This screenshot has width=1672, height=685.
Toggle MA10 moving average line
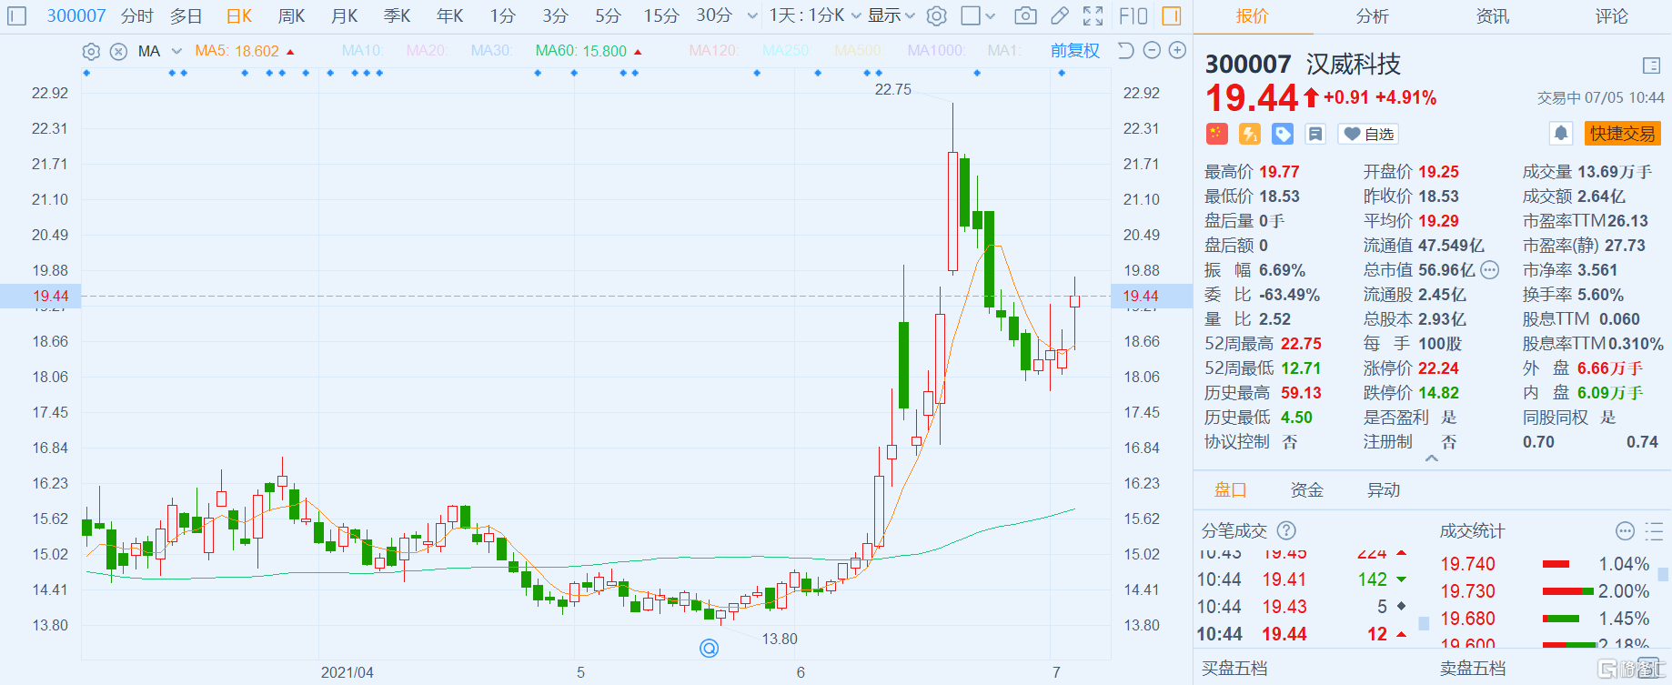(363, 51)
